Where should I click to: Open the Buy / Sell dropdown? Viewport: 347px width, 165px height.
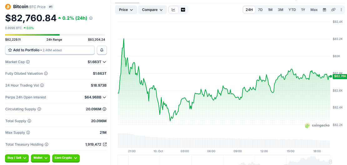[17, 158]
